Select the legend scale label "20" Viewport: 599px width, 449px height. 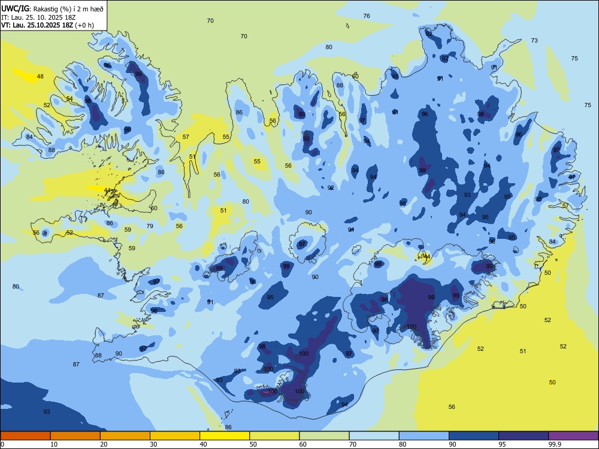pos(104,444)
